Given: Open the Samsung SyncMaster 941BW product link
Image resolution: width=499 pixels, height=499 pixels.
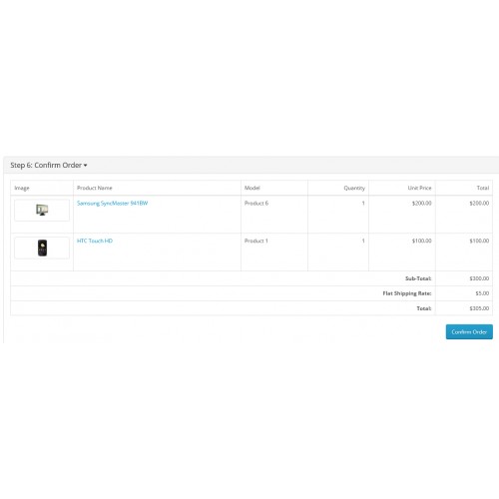Looking at the screenshot, I should 112,203.
